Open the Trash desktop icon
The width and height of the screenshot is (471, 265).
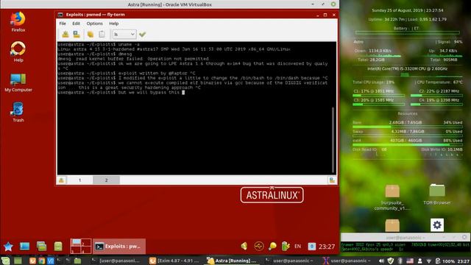coord(18,112)
